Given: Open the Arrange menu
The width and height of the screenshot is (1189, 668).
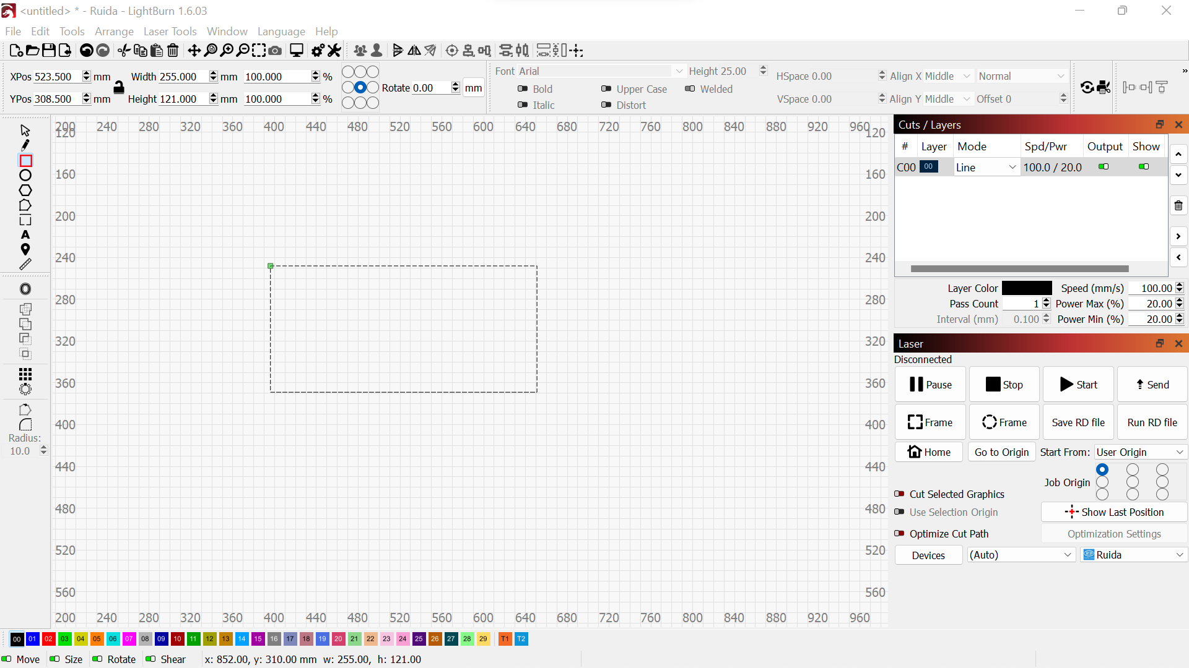Looking at the screenshot, I should [114, 32].
